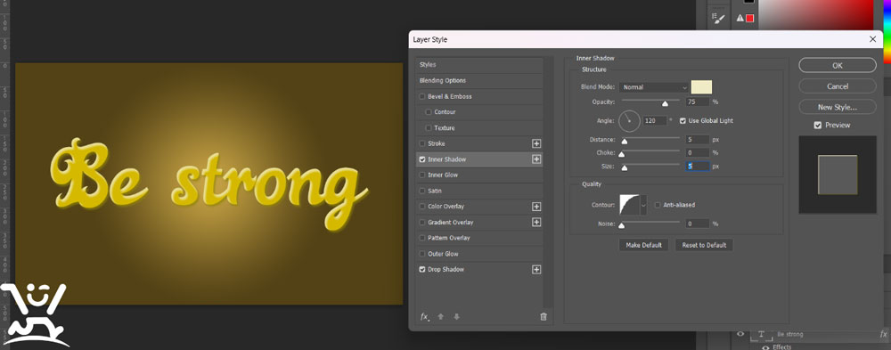Select the Pattern Overlay effect row

479,238
